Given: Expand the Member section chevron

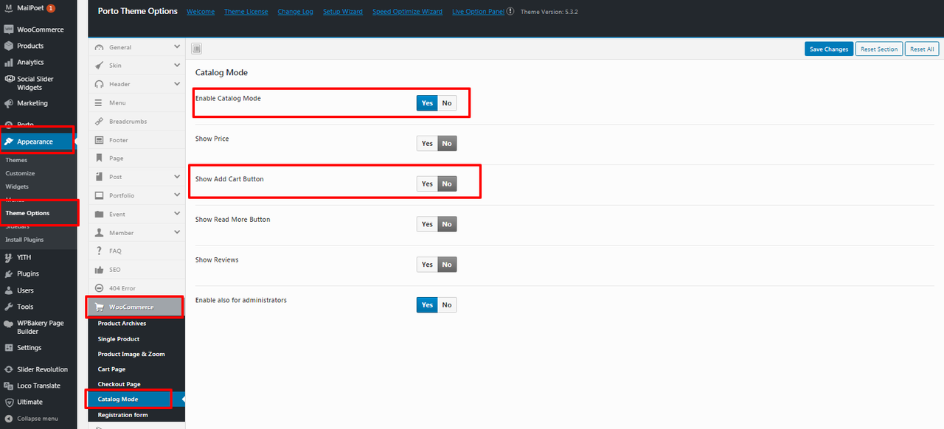Looking at the screenshot, I should point(177,232).
